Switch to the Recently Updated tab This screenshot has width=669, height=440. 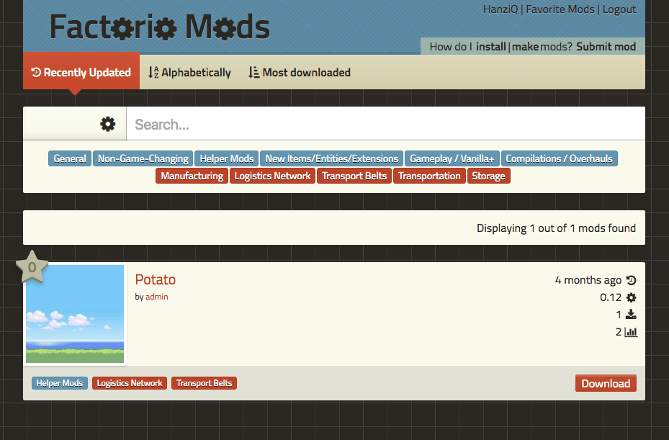[x=81, y=72]
